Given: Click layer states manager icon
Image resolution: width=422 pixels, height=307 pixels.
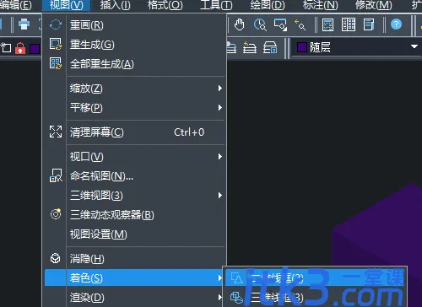Looking at the screenshot, I should pos(270,47).
